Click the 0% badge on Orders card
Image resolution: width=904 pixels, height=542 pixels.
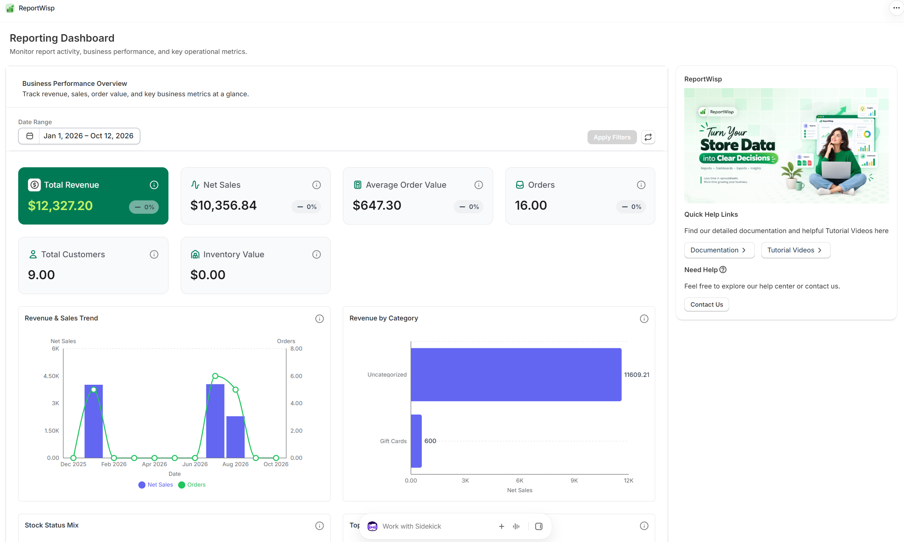[x=631, y=207]
